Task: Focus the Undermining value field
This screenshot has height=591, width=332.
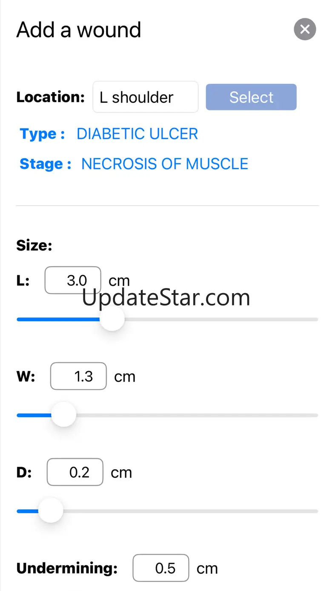Action: [x=161, y=568]
